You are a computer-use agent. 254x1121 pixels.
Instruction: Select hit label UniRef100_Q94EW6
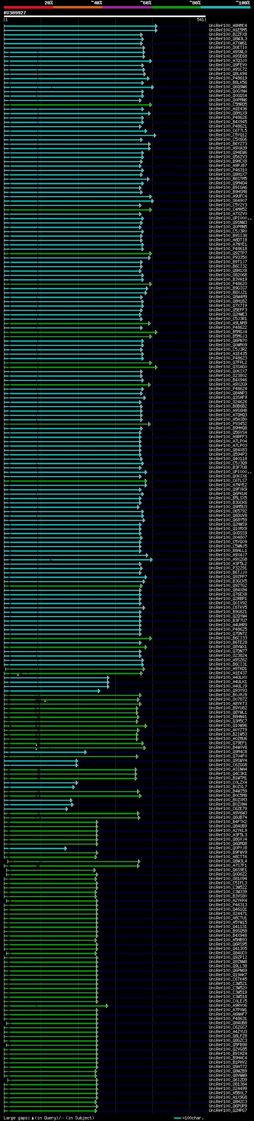click(x=228, y=152)
